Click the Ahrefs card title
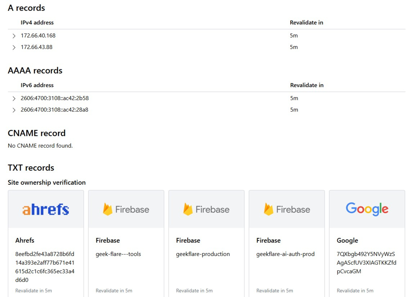Image resolution: width=413 pixels, height=297 pixels. coord(25,241)
